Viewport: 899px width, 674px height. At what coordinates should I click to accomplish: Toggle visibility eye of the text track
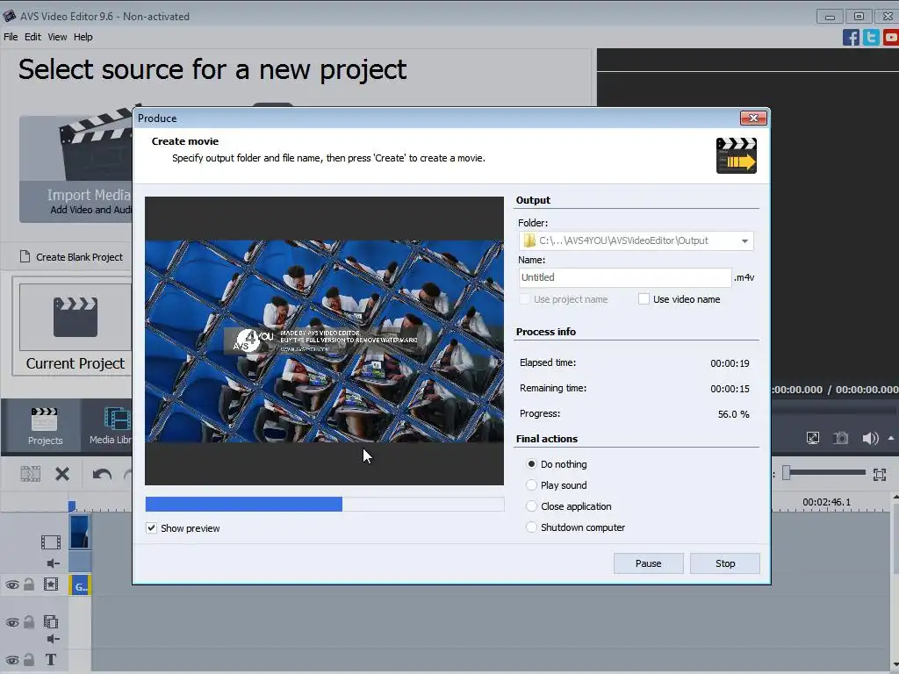[x=12, y=660]
